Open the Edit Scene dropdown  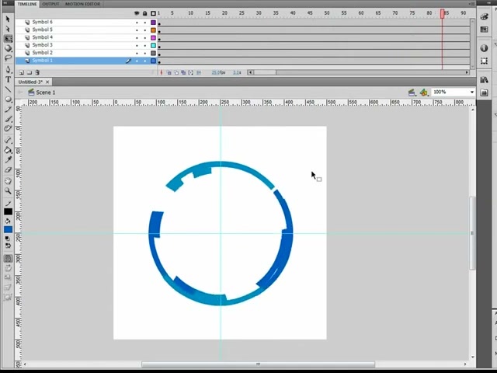412,92
